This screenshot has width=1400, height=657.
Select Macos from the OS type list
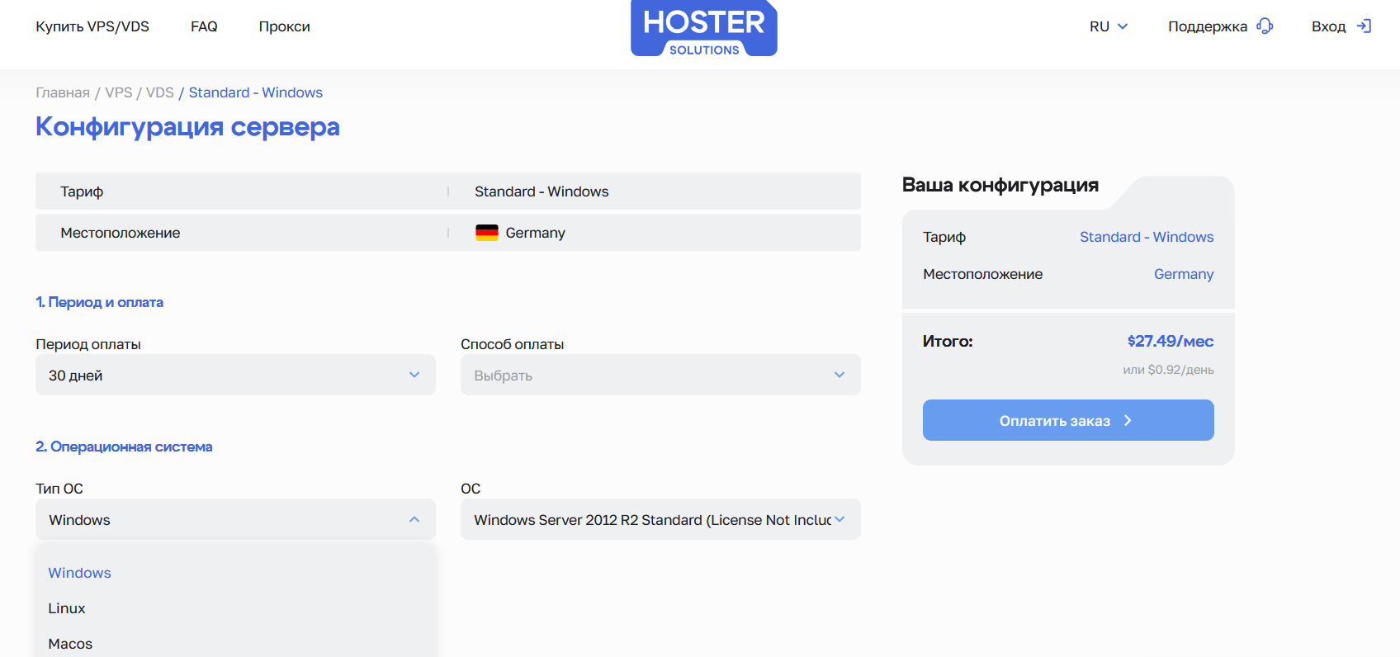coord(70,644)
